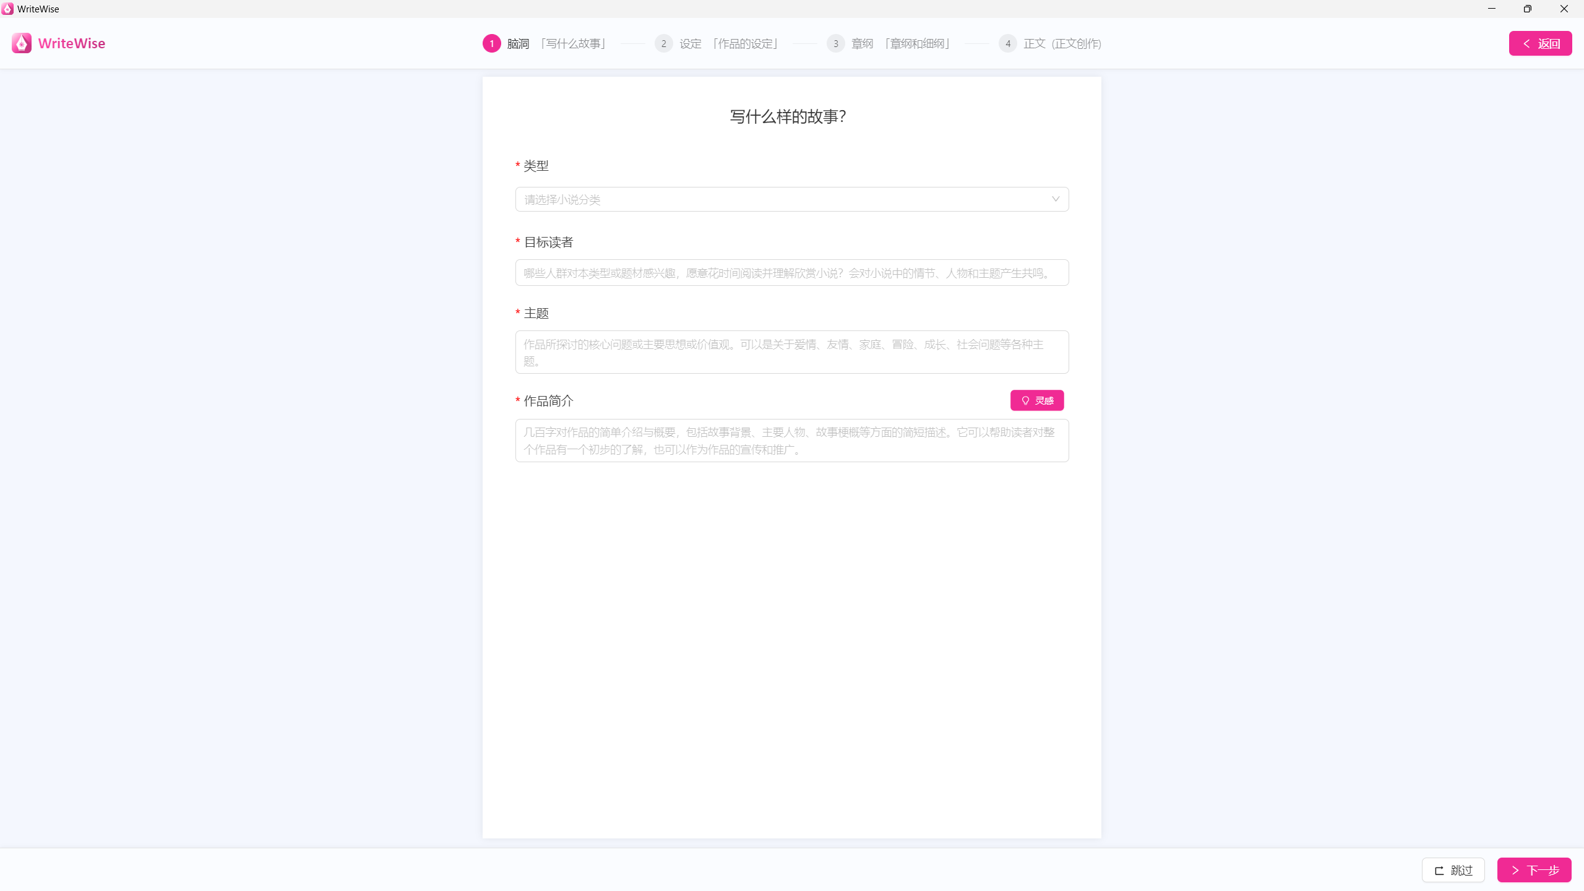Click the step 4 正文 circle icon
Screen dimensions: 1584x891
tap(1007, 43)
